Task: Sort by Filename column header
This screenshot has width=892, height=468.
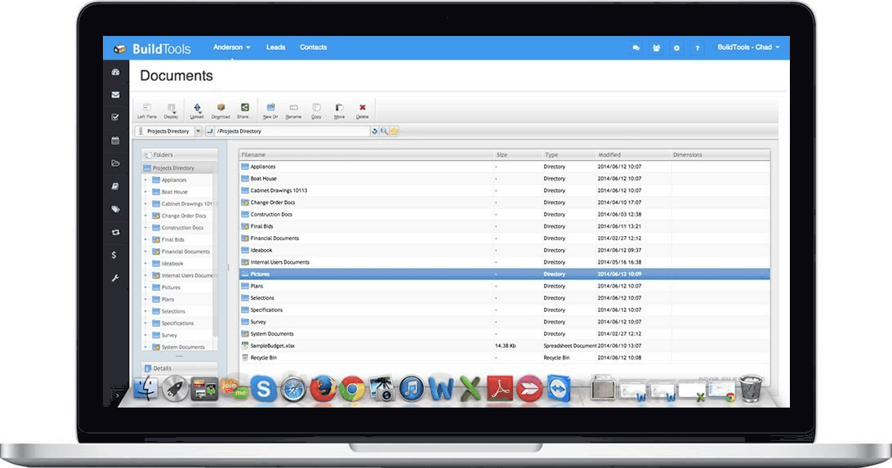Action: pyautogui.click(x=366, y=154)
